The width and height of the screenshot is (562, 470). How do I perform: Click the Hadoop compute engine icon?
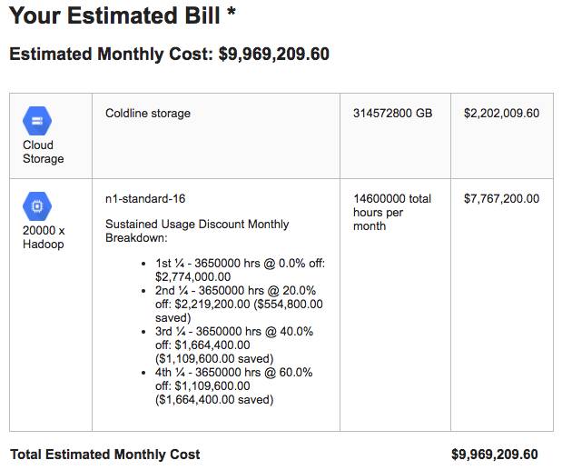pyautogui.click(x=37, y=206)
